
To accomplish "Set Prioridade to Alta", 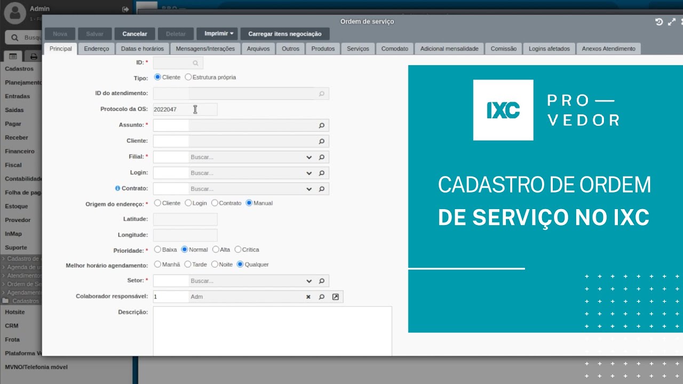I will tap(216, 249).
